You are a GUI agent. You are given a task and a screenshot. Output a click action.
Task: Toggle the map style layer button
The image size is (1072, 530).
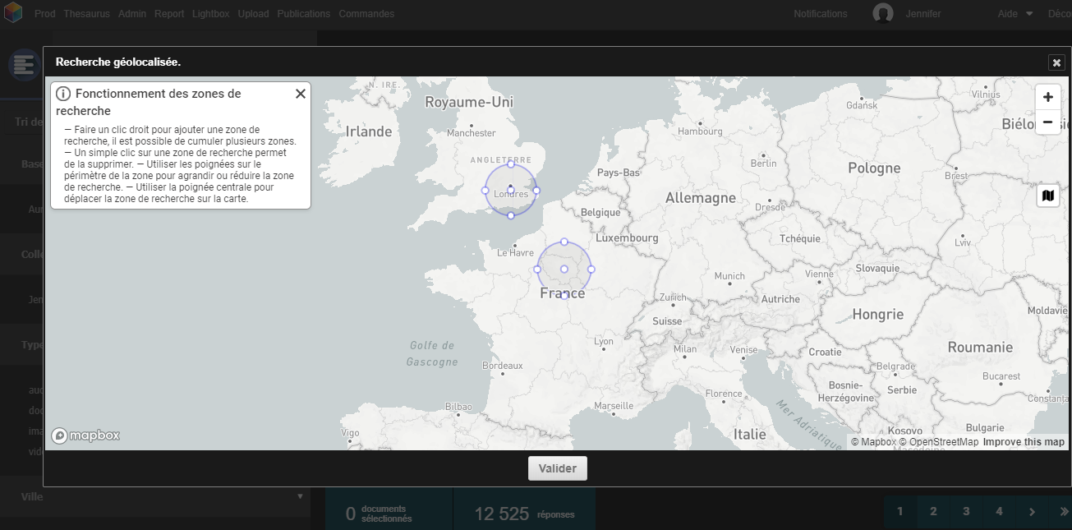tap(1047, 196)
